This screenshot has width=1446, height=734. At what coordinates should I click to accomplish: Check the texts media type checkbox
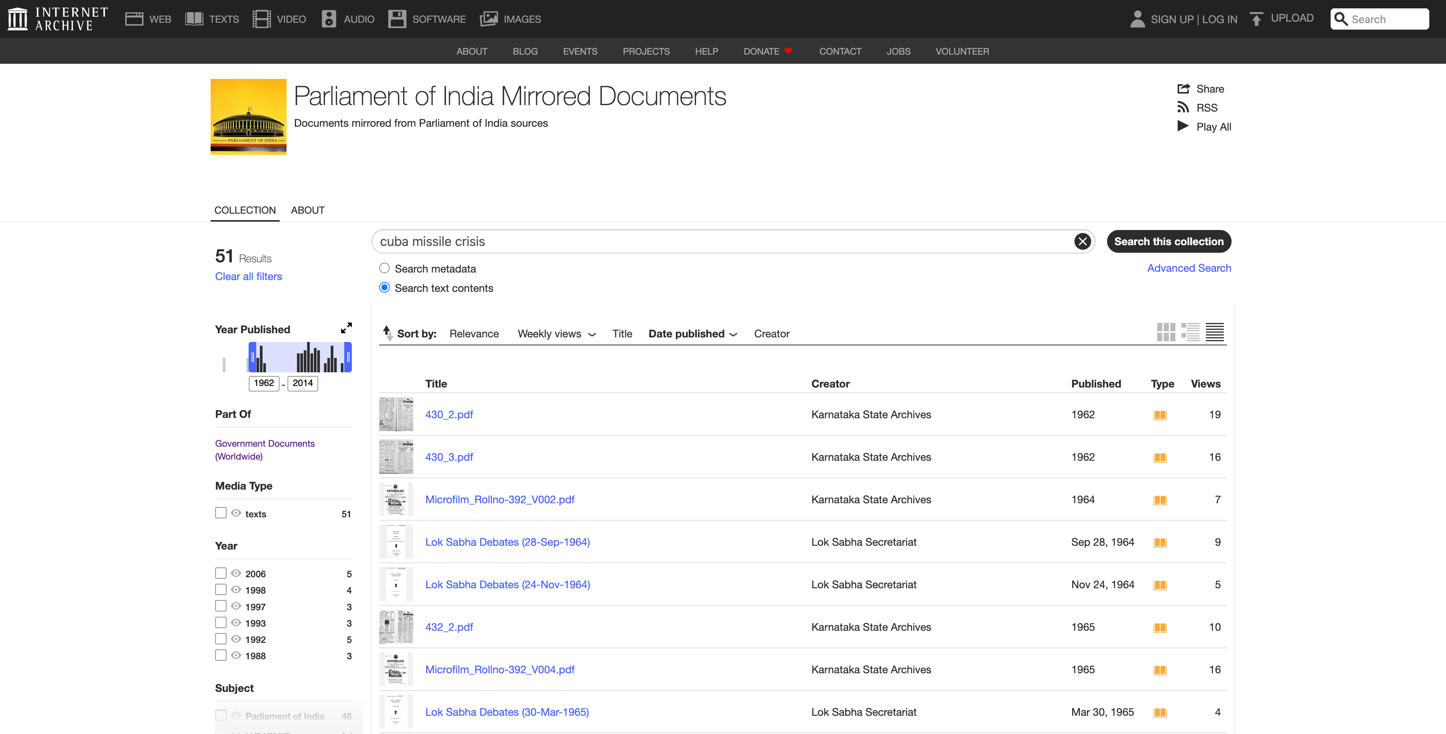click(x=221, y=513)
